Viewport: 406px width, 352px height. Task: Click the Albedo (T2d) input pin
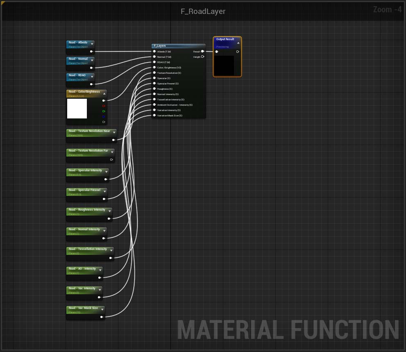pyautogui.click(x=154, y=51)
